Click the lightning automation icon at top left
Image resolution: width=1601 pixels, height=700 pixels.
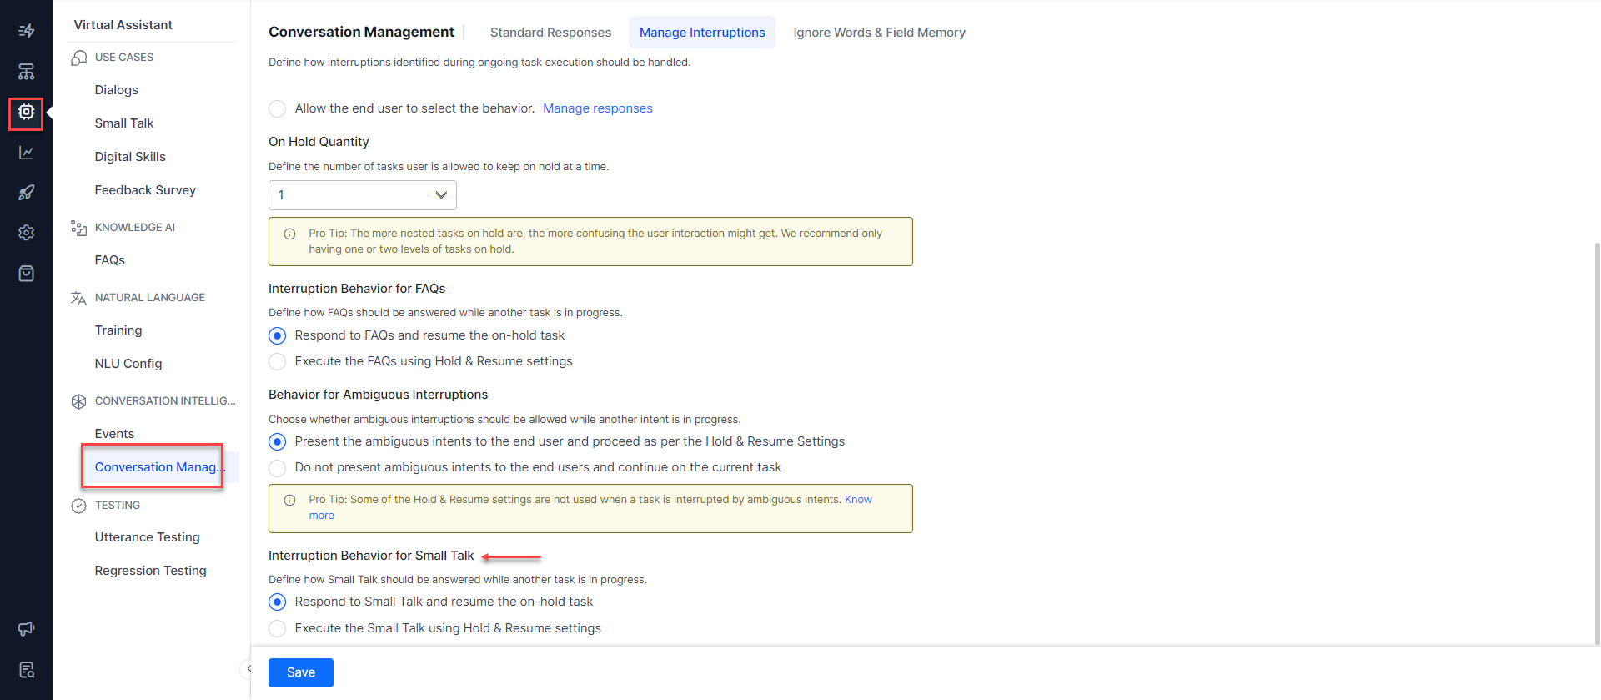pyautogui.click(x=27, y=32)
